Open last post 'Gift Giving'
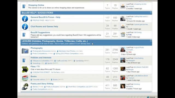Screen dimensions: 175x98 [x=138, y=32]
